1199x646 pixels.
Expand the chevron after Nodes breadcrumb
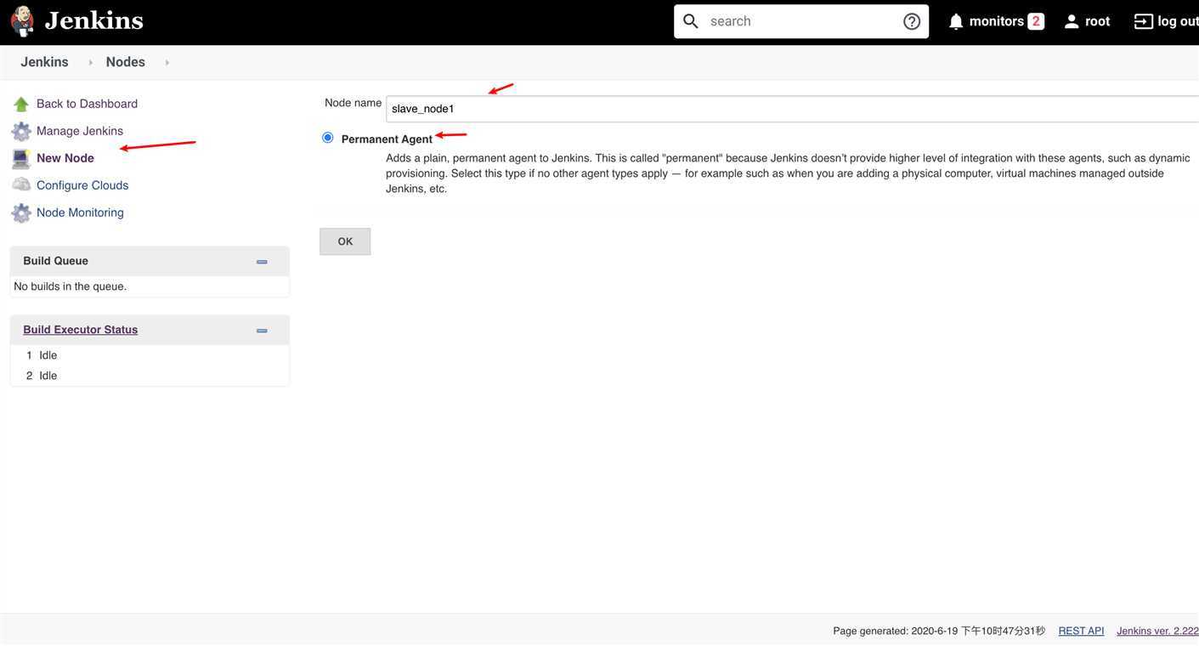click(167, 62)
